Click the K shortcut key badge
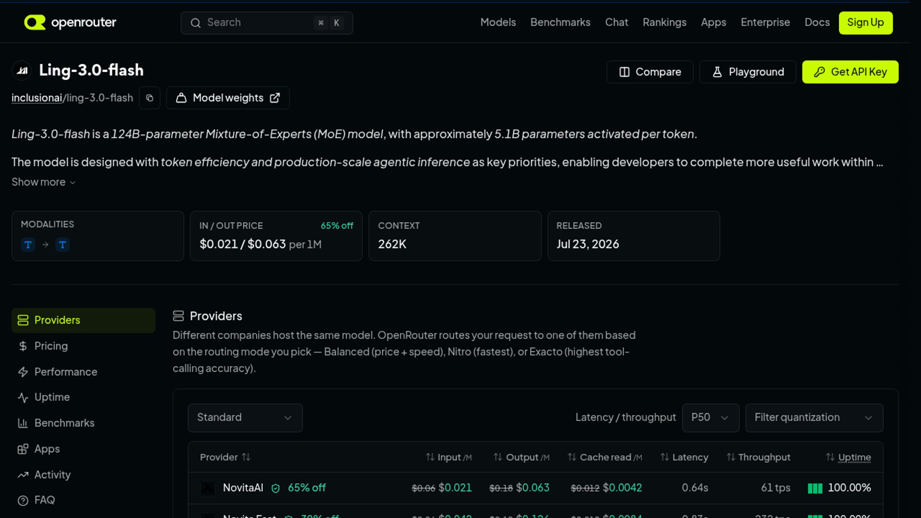This screenshot has height=518, width=921. tap(336, 23)
